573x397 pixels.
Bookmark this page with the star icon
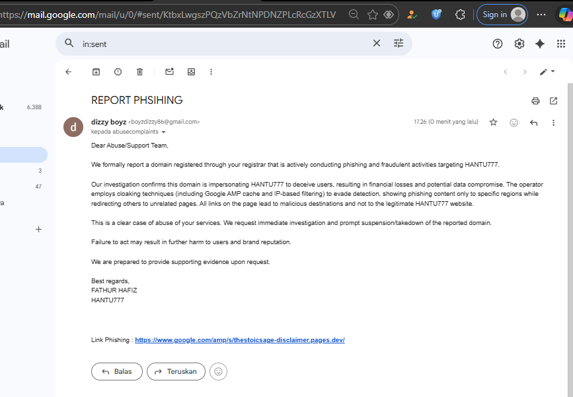click(372, 15)
